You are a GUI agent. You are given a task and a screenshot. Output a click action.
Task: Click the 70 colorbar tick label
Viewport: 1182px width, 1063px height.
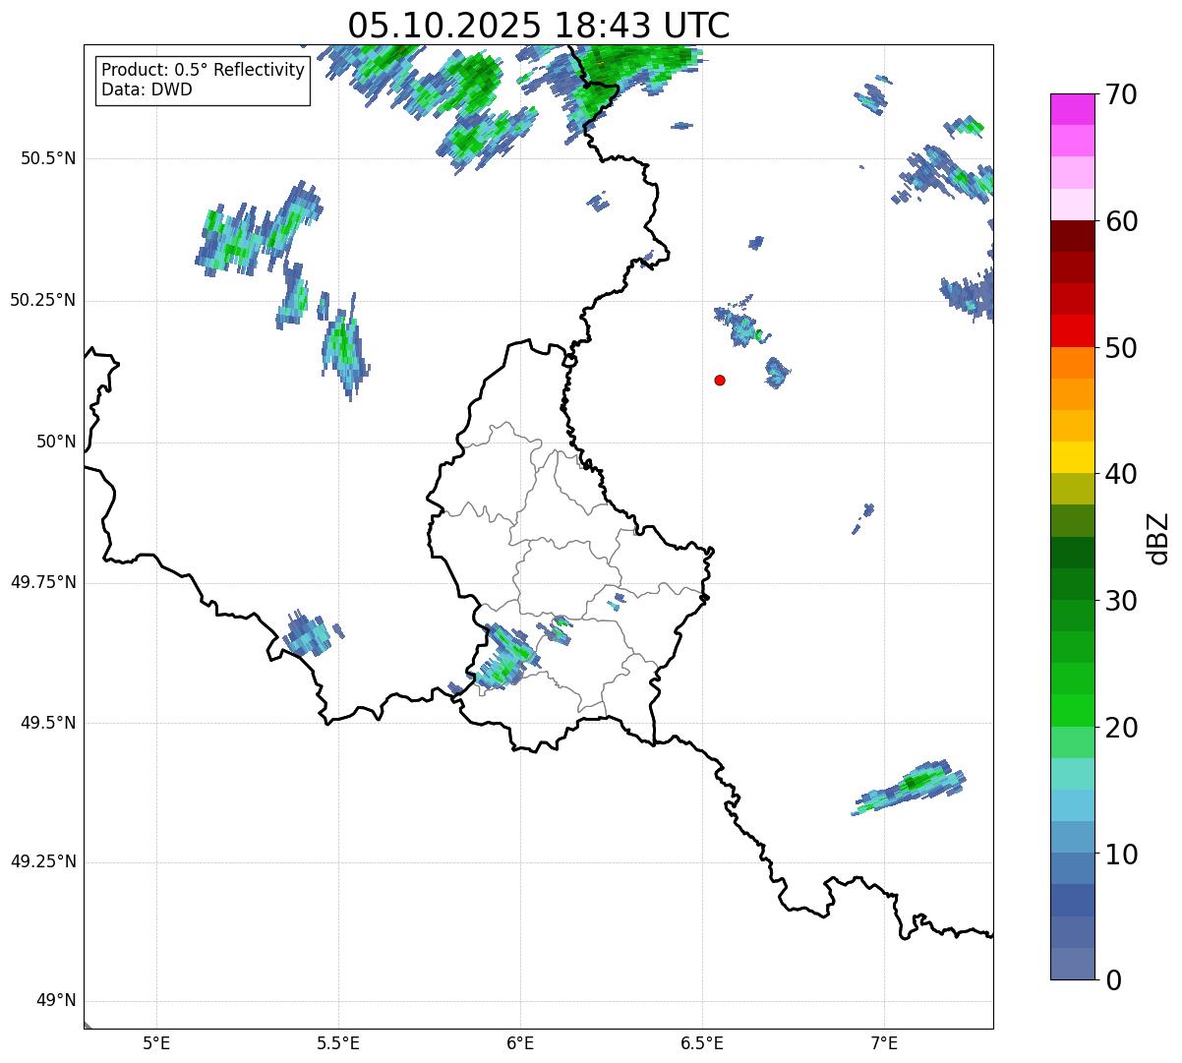click(1120, 95)
